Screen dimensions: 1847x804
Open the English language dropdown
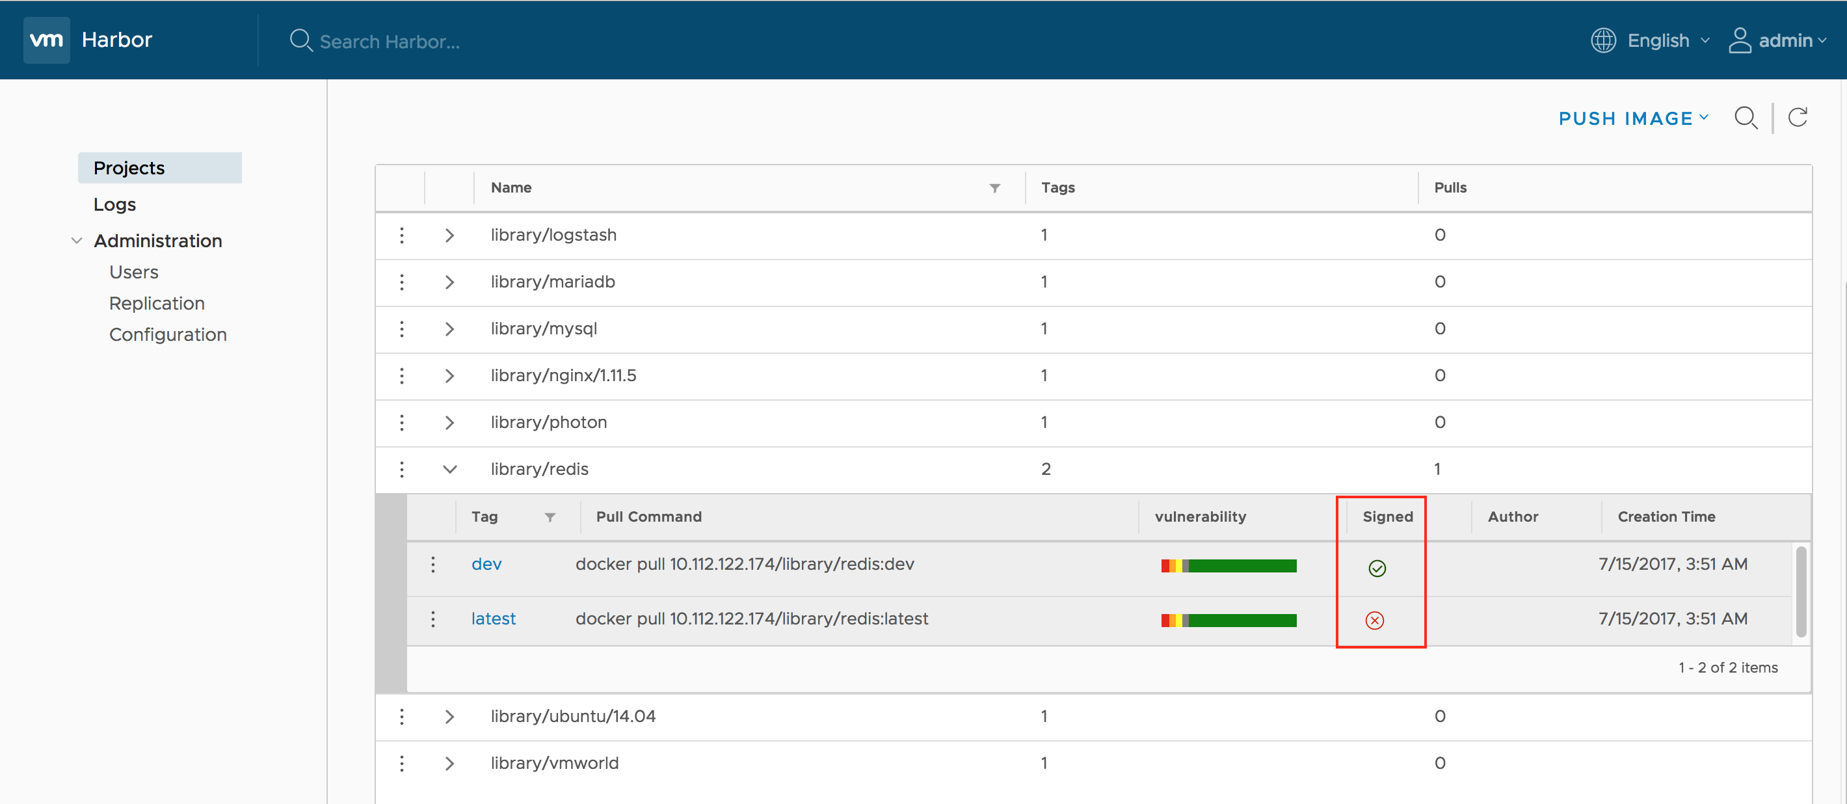(1668, 40)
